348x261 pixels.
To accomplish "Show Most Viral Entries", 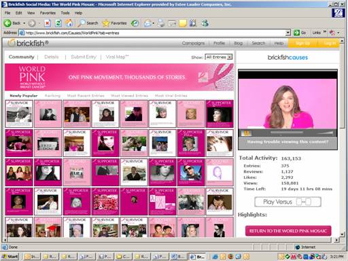I will click(x=171, y=96).
